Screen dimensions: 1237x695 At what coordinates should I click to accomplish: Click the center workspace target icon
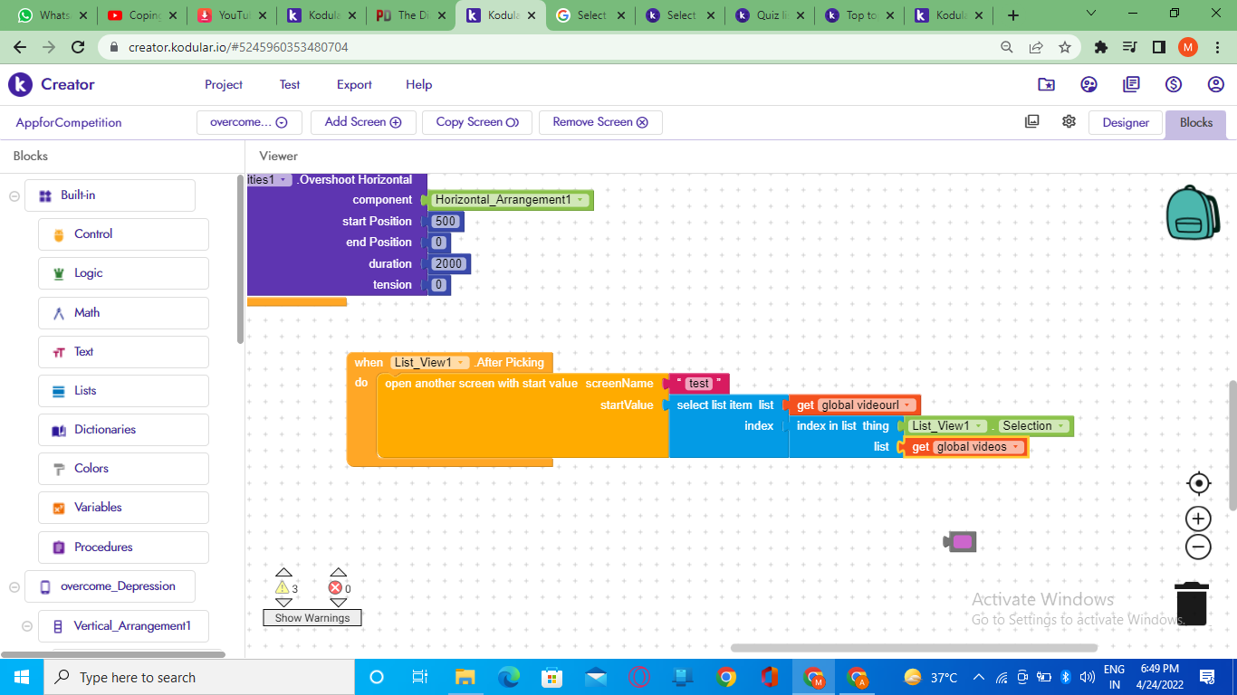(1198, 483)
